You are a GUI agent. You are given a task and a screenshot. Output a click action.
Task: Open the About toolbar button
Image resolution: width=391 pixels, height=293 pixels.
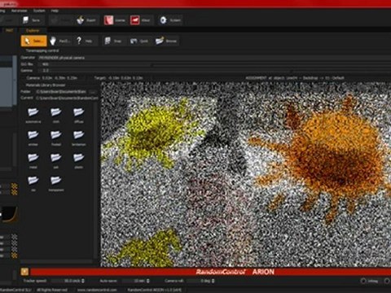click(x=140, y=20)
